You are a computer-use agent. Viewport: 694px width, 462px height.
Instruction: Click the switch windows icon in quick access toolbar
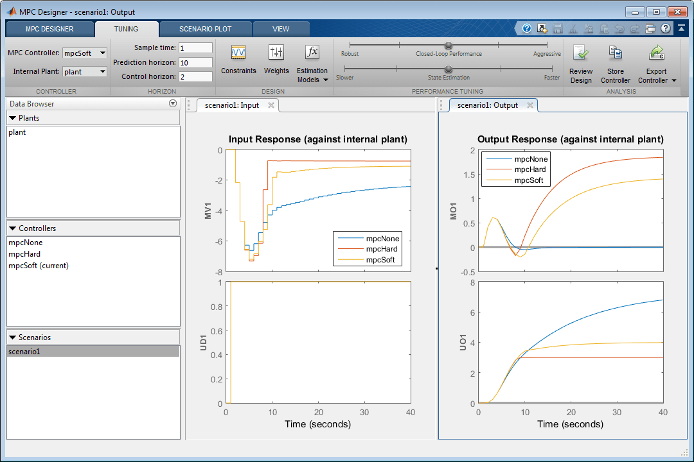[x=650, y=28]
